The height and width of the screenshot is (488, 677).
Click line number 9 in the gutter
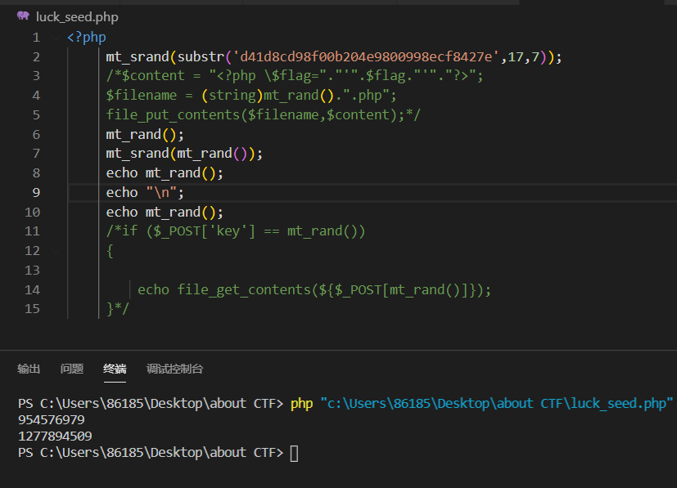pos(36,193)
